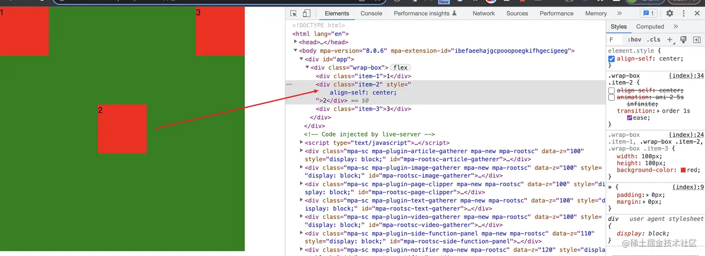Image resolution: width=705 pixels, height=256 pixels.
Task: Click the !DOCTYPE html line
Action: [319, 26]
